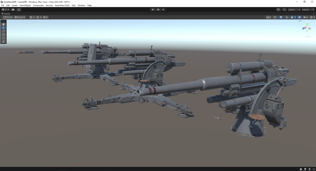Switch pivot handle with Pivot button

tap(7, 17)
